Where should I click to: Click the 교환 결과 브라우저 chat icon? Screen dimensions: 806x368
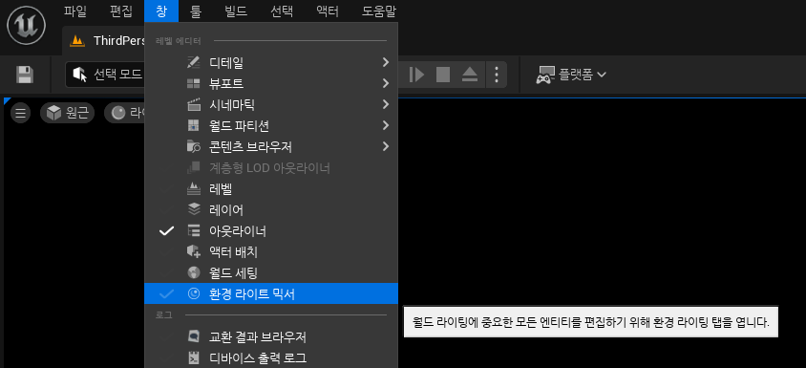[193, 336]
